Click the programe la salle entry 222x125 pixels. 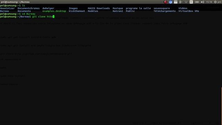pyautogui.click(x=138, y=8)
